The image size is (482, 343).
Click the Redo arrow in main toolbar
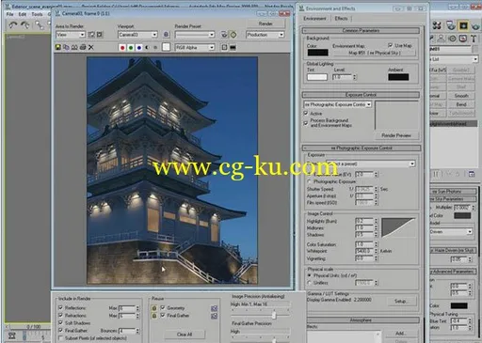point(25,24)
